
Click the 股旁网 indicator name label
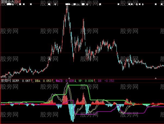[x=6, y=81]
